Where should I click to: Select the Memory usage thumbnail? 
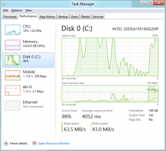coord(13,45)
